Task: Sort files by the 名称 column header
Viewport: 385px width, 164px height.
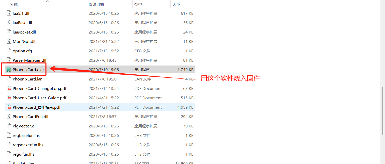Action: 14,5
